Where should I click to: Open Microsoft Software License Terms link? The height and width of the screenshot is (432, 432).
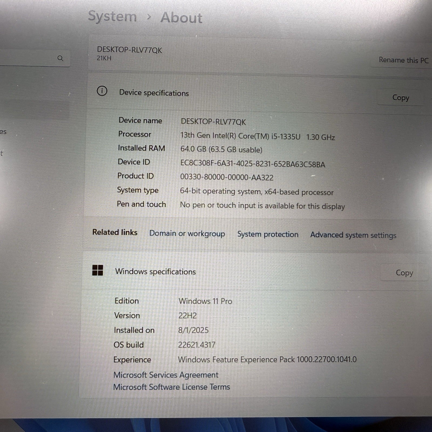(171, 387)
